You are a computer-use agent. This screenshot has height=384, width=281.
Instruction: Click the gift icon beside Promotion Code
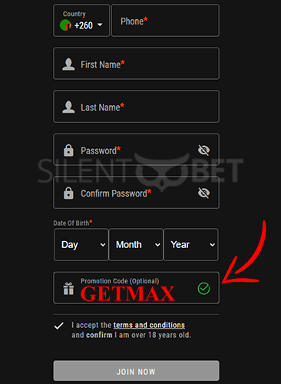point(68,289)
